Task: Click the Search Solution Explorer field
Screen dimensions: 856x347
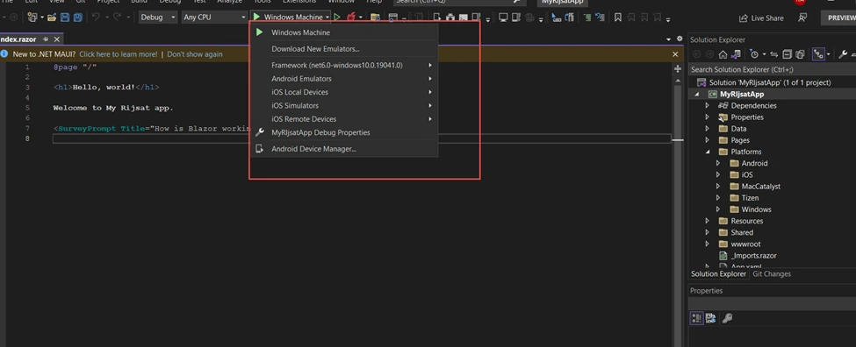Action: 772,69
